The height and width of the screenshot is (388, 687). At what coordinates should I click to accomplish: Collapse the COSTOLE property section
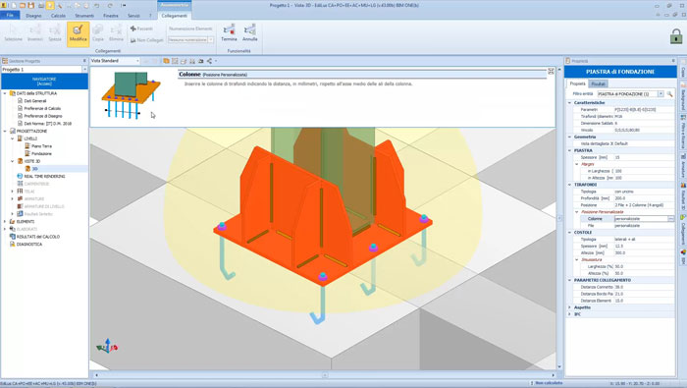pyautogui.click(x=569, y=233)
